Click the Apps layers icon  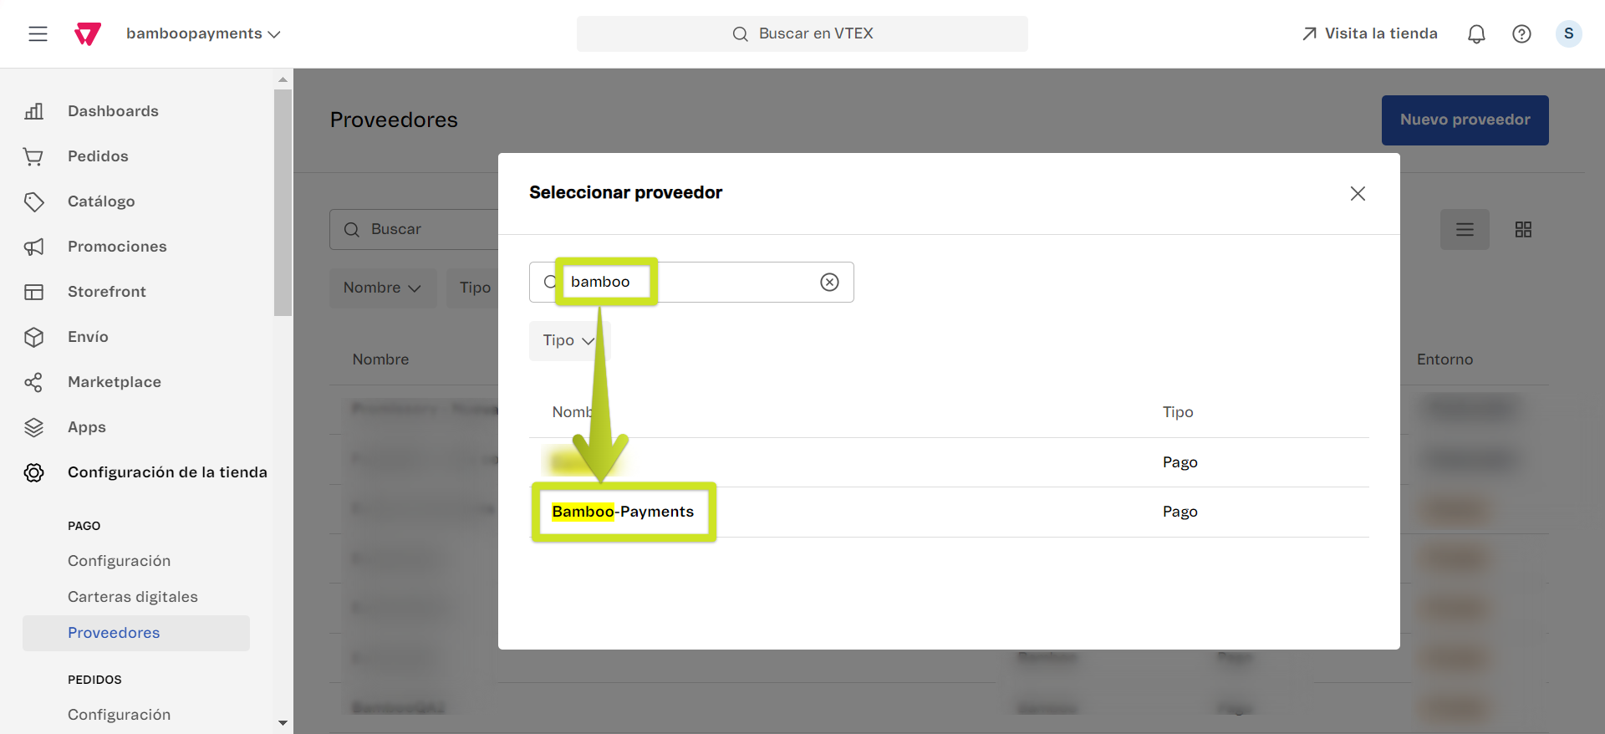tap(33, 427)
